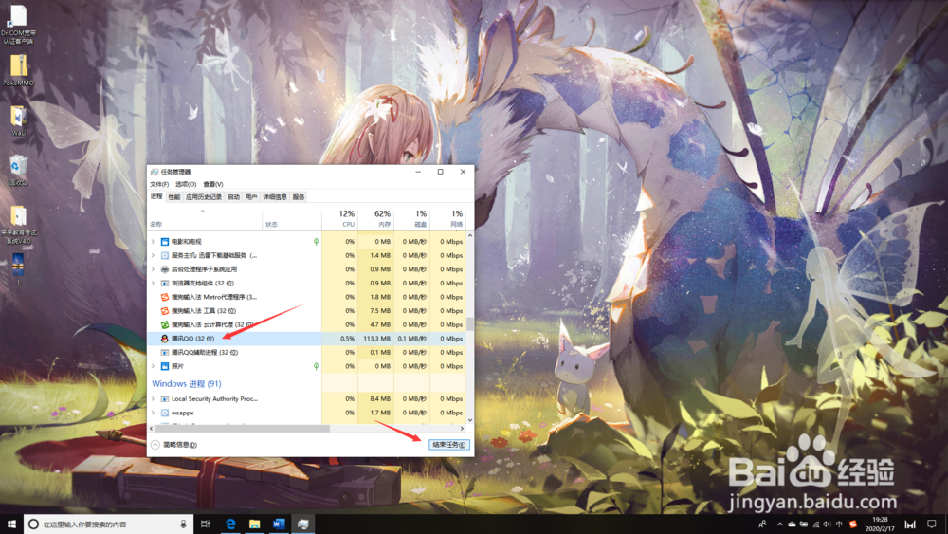Click the penguin icon of 腾讯QQ
This screenshot has height=534, width=948.
[x=164, y=339]
